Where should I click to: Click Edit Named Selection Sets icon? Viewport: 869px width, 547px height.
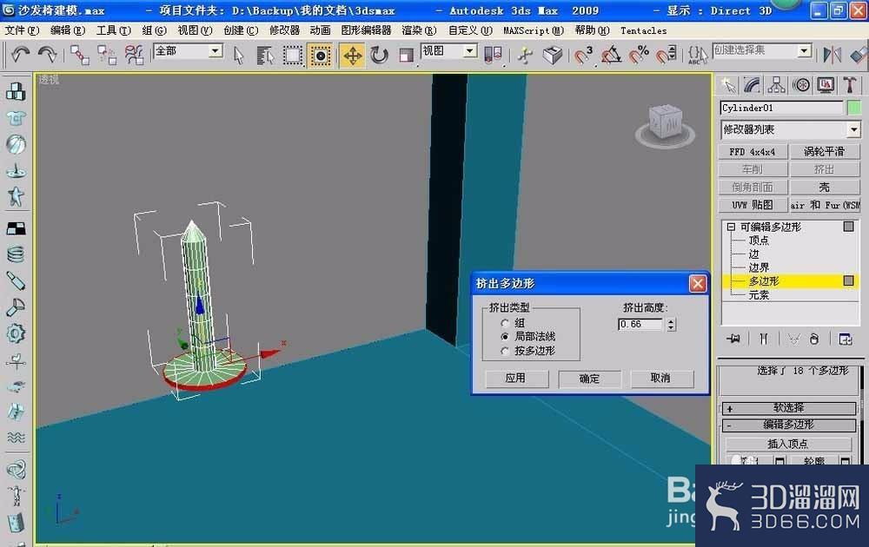697,55
